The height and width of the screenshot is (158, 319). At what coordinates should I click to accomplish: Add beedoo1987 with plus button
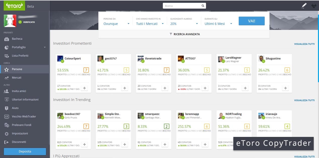coord(84,144)
